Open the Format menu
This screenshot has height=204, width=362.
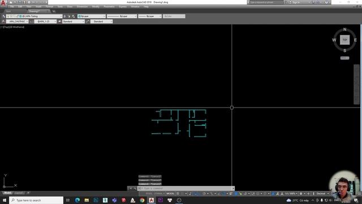(x=49, y=7)
